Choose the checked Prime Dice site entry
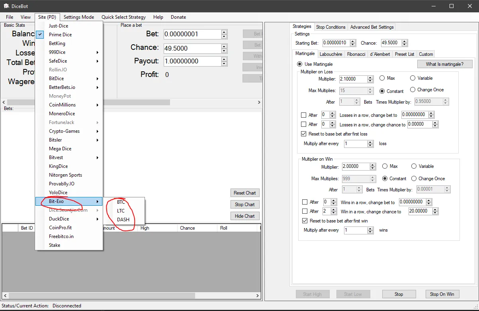The height and width of the screenshot is (311, 479). pyautogui.click(x=69, y=35)
